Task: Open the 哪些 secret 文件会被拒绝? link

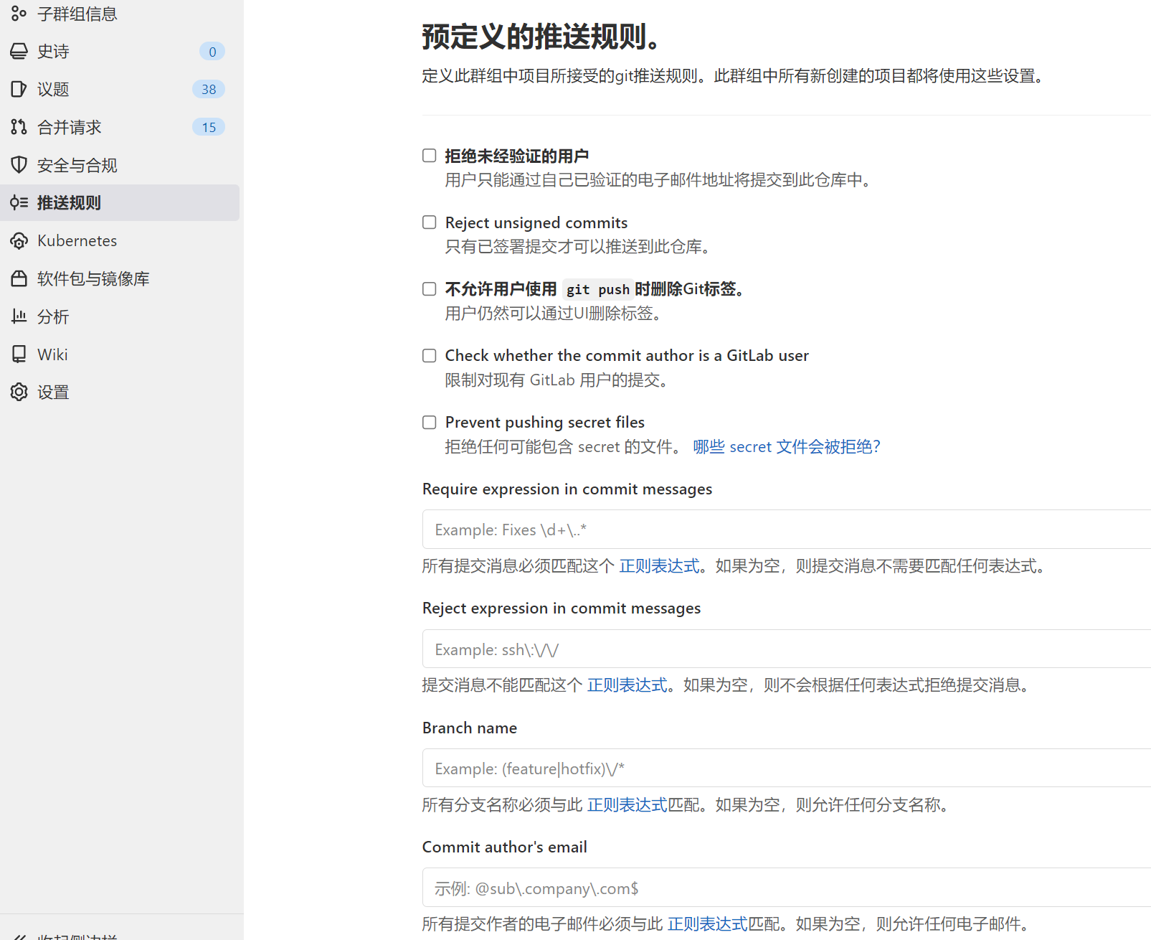Action: pos(786,447)
